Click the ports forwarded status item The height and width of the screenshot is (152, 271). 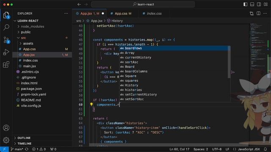pyautogui.click(x=53, y=149)
